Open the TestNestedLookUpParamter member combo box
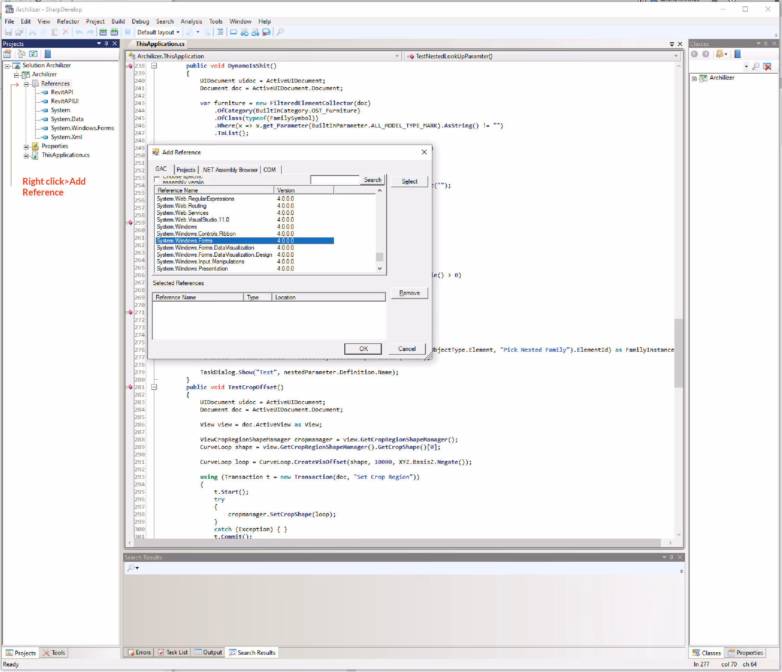Image resolution: width=782 pixels, height=672 pixels. pyautogui.click(x=542, y=56)
